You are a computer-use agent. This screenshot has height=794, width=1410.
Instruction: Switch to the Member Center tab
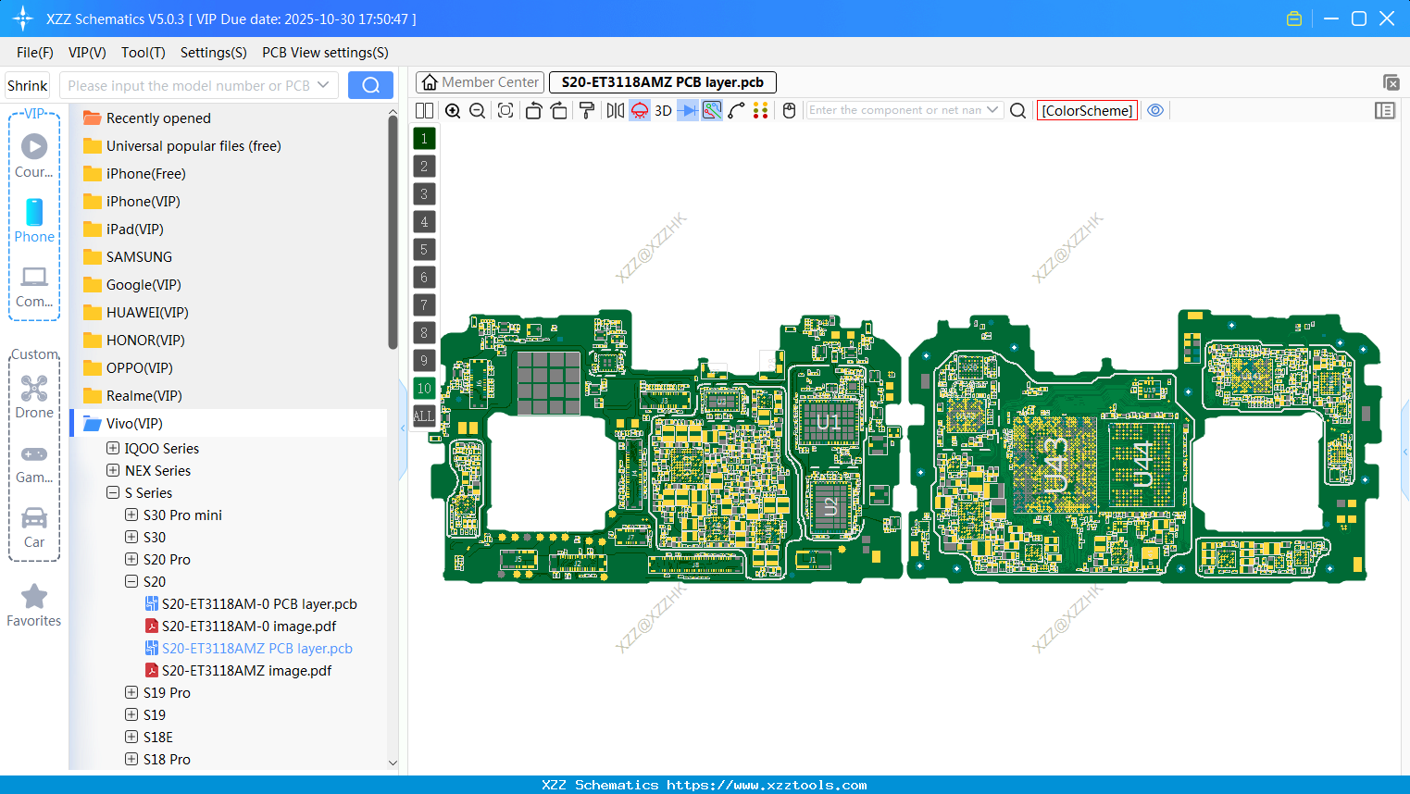480,82
